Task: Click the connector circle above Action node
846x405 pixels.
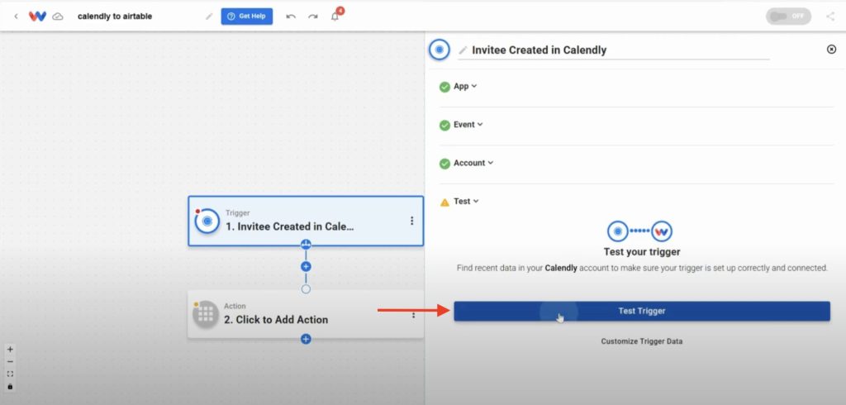Action: [x=306, y=289]
